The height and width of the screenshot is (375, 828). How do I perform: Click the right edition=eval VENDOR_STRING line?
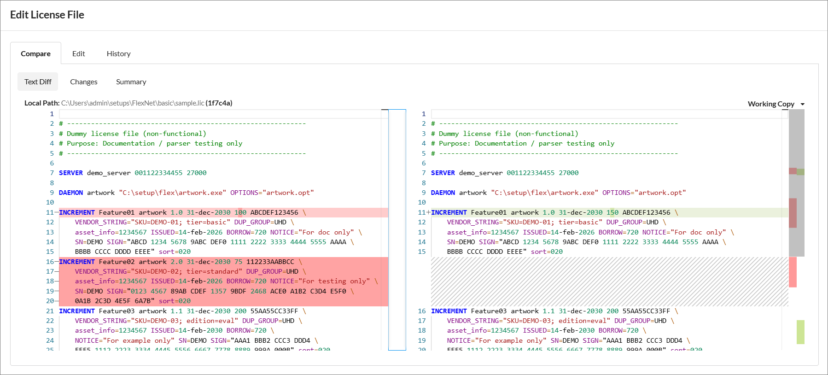tap(561, 321)
